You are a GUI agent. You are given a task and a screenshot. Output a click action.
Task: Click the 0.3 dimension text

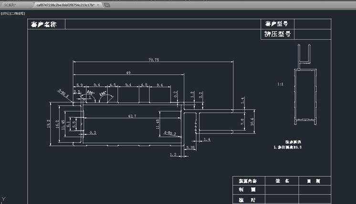[x=93, y=133]
